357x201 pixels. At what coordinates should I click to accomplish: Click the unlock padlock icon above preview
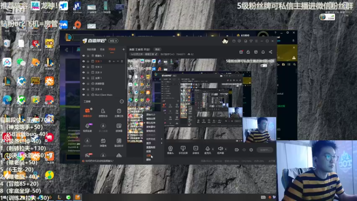click(x=248, y=52)
